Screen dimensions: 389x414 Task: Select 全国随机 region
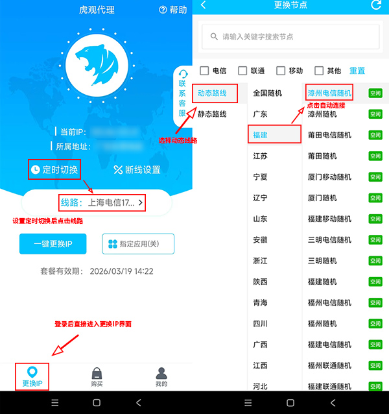[267, 93]
